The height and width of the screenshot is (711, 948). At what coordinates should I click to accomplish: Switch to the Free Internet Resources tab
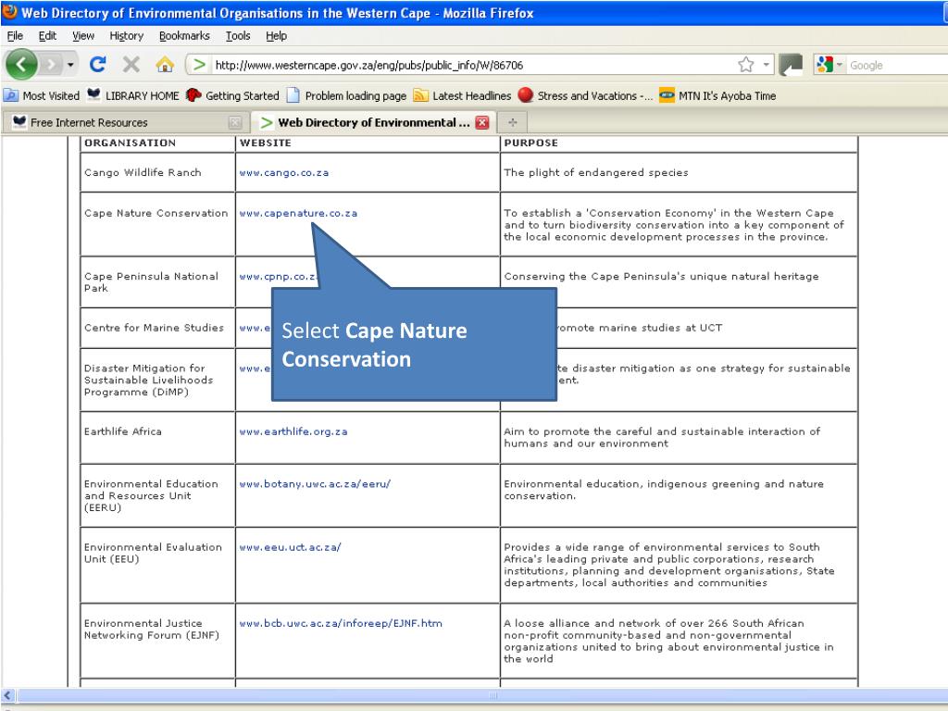[x=124, y=123]
